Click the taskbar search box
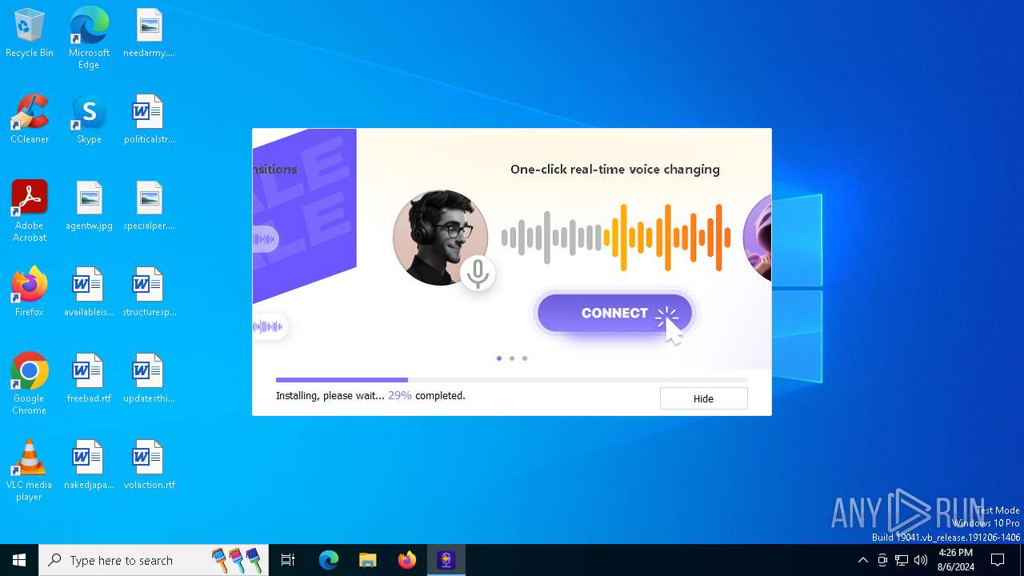This screenshot has width=1024, height=576. click(x=154, y=560)
